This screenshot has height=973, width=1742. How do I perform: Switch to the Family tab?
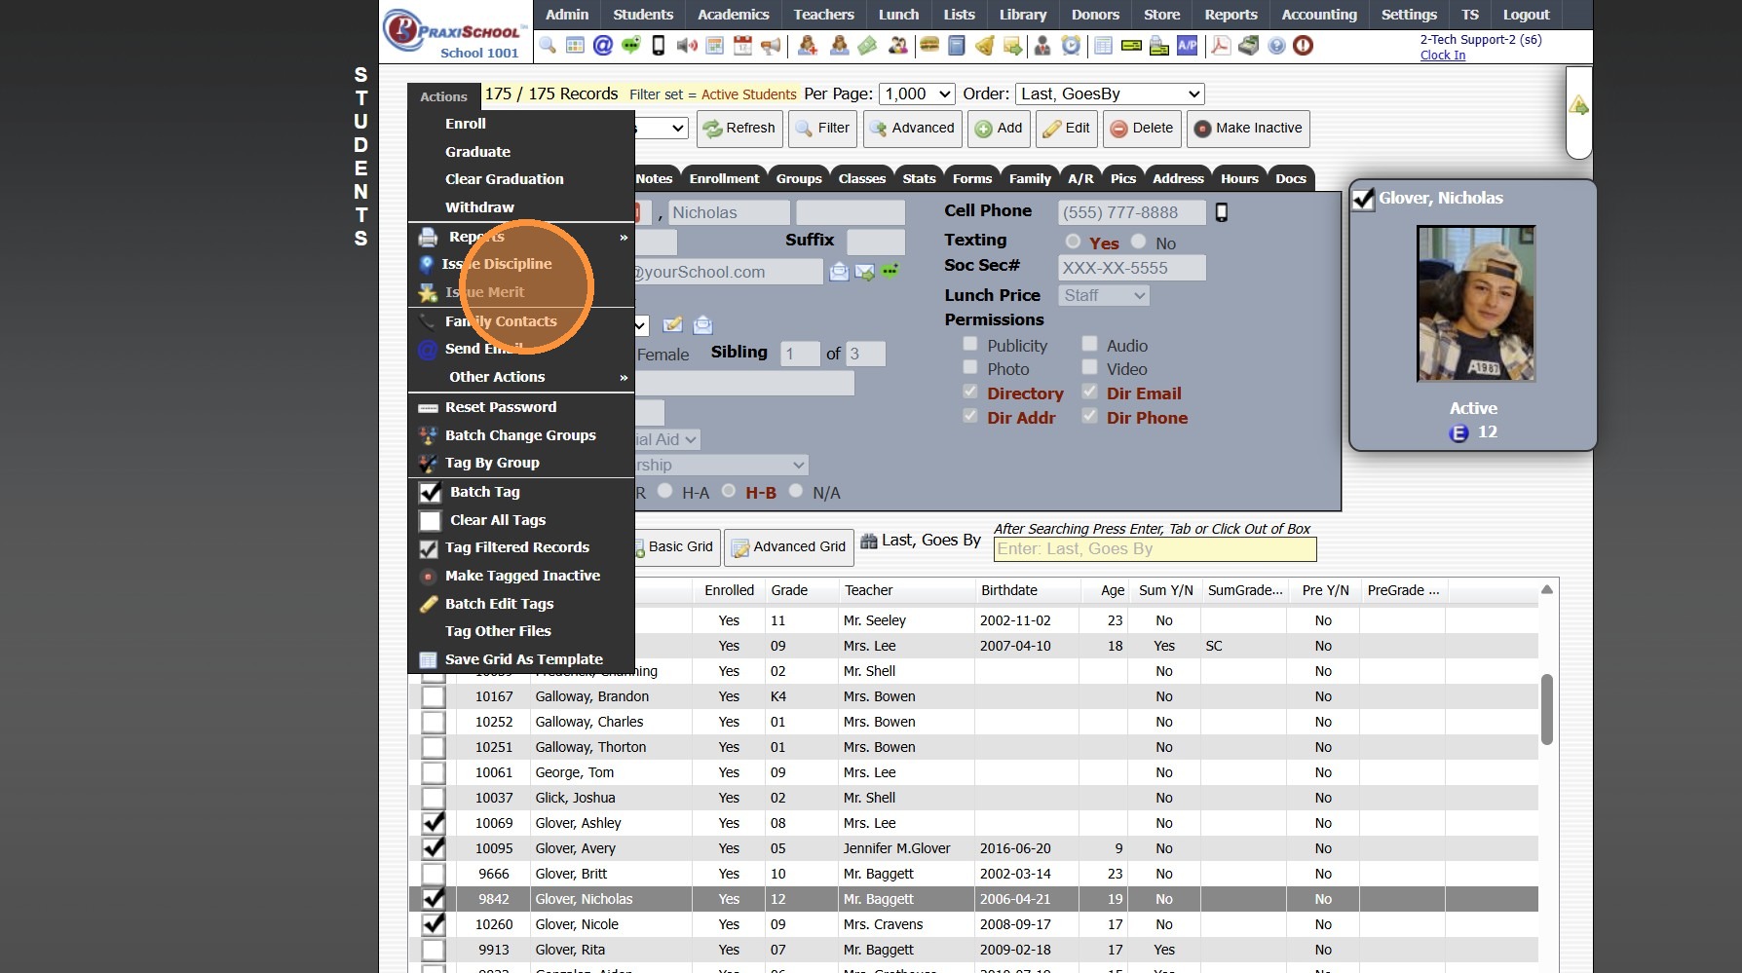tap(1030, 178)
